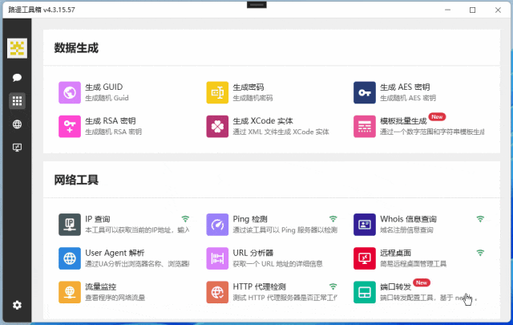Viewport: 513px width, 325px height.
Task: Open settings gear in sidebar
Action: pos(17,306)
